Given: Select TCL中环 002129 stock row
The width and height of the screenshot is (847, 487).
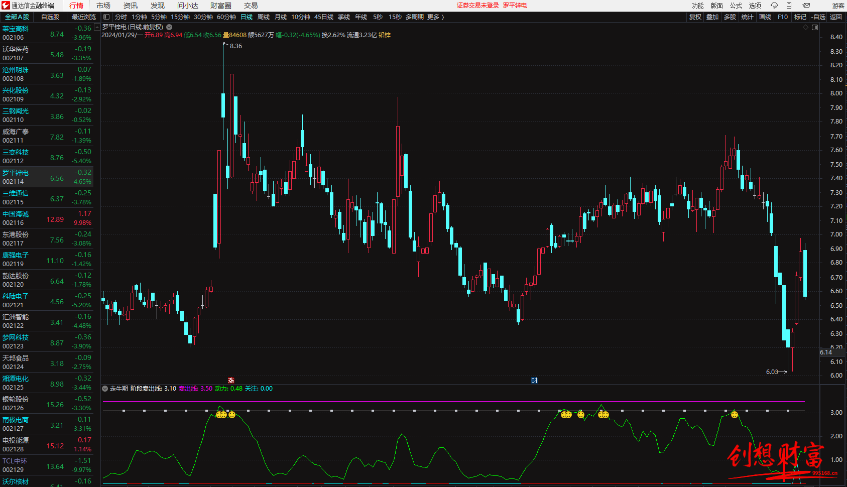Looking at the screenshot, I should 47,465.
